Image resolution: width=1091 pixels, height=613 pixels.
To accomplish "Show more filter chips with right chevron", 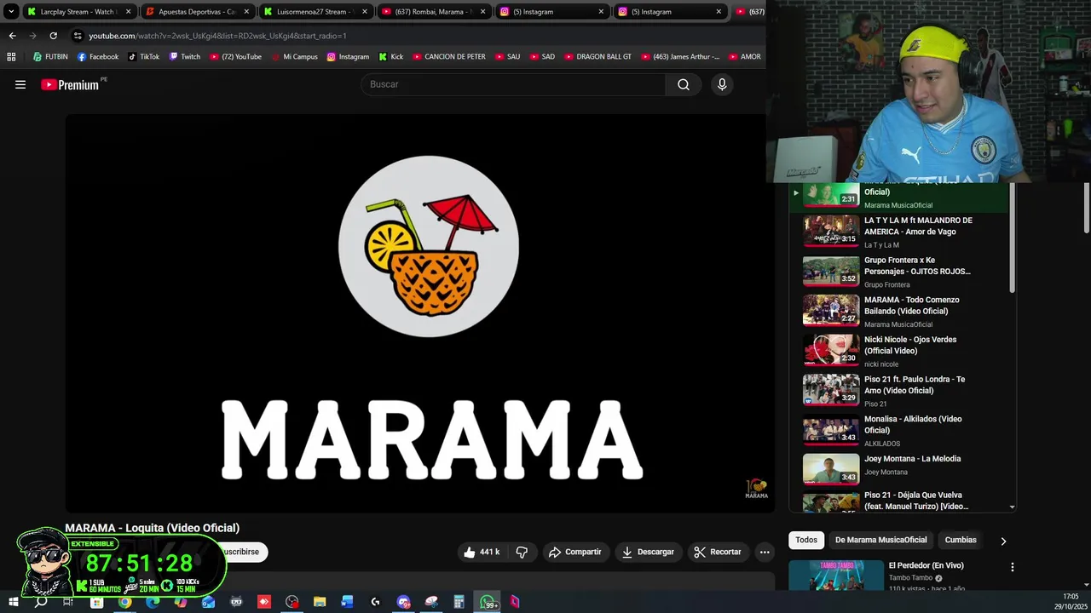I will (x=1003, y=541).
